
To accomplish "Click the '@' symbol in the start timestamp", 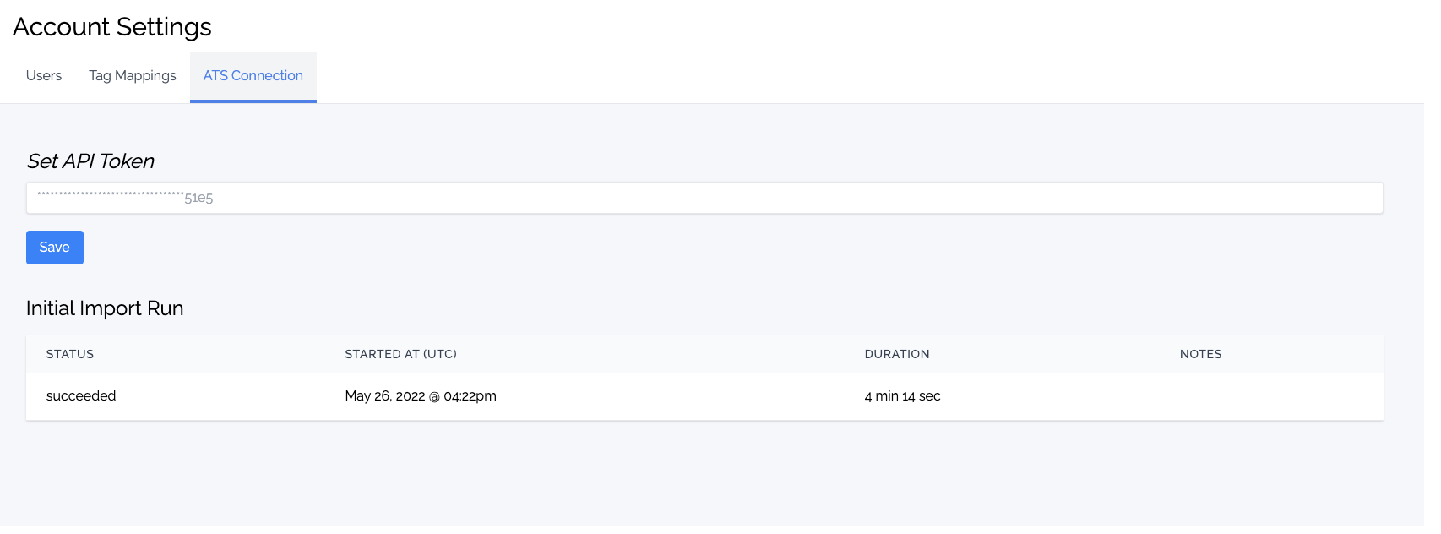I will coord(434,396).
